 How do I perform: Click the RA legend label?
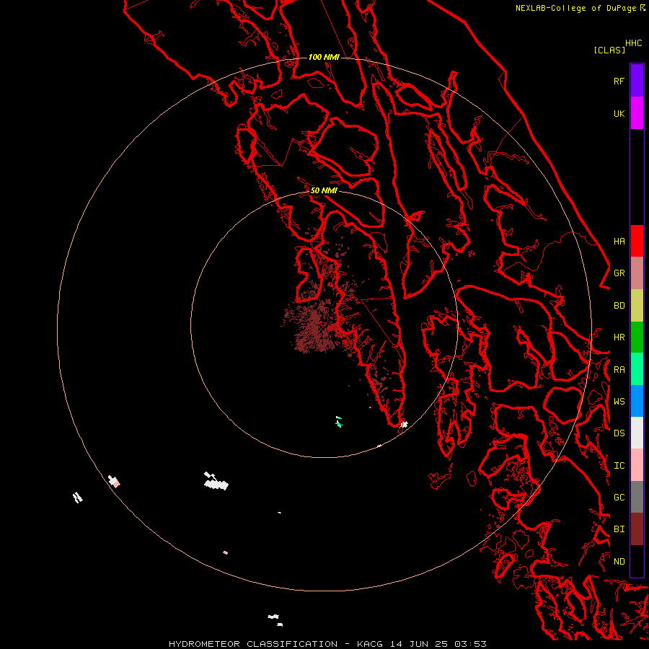coord(619,370)
